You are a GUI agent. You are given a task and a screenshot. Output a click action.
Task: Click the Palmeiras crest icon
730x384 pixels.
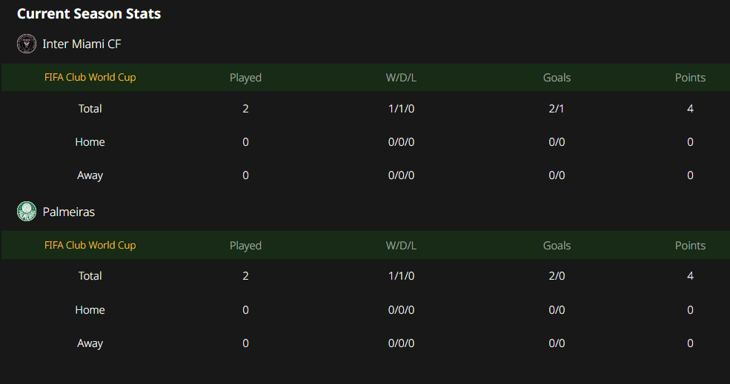tap(27, 212)
